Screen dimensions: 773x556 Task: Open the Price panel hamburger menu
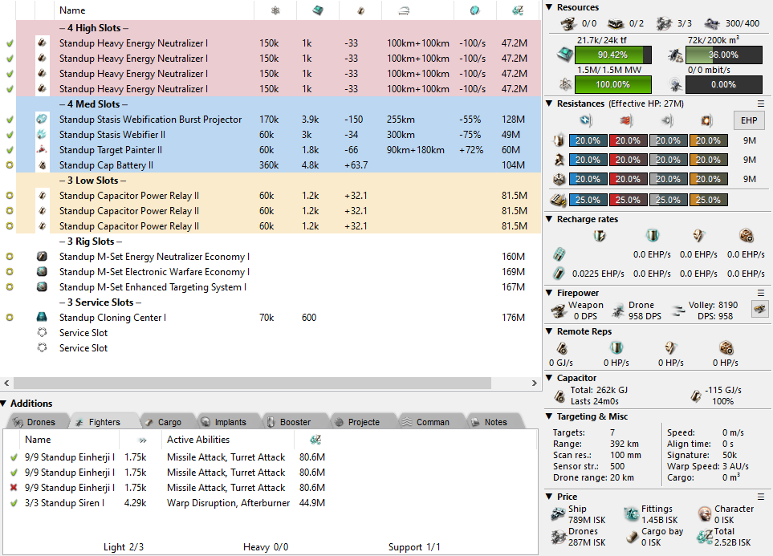pyautogui.click(x=761, y=497)
